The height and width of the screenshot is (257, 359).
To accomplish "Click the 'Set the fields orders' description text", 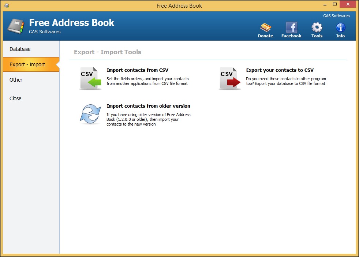I will 147,81.
